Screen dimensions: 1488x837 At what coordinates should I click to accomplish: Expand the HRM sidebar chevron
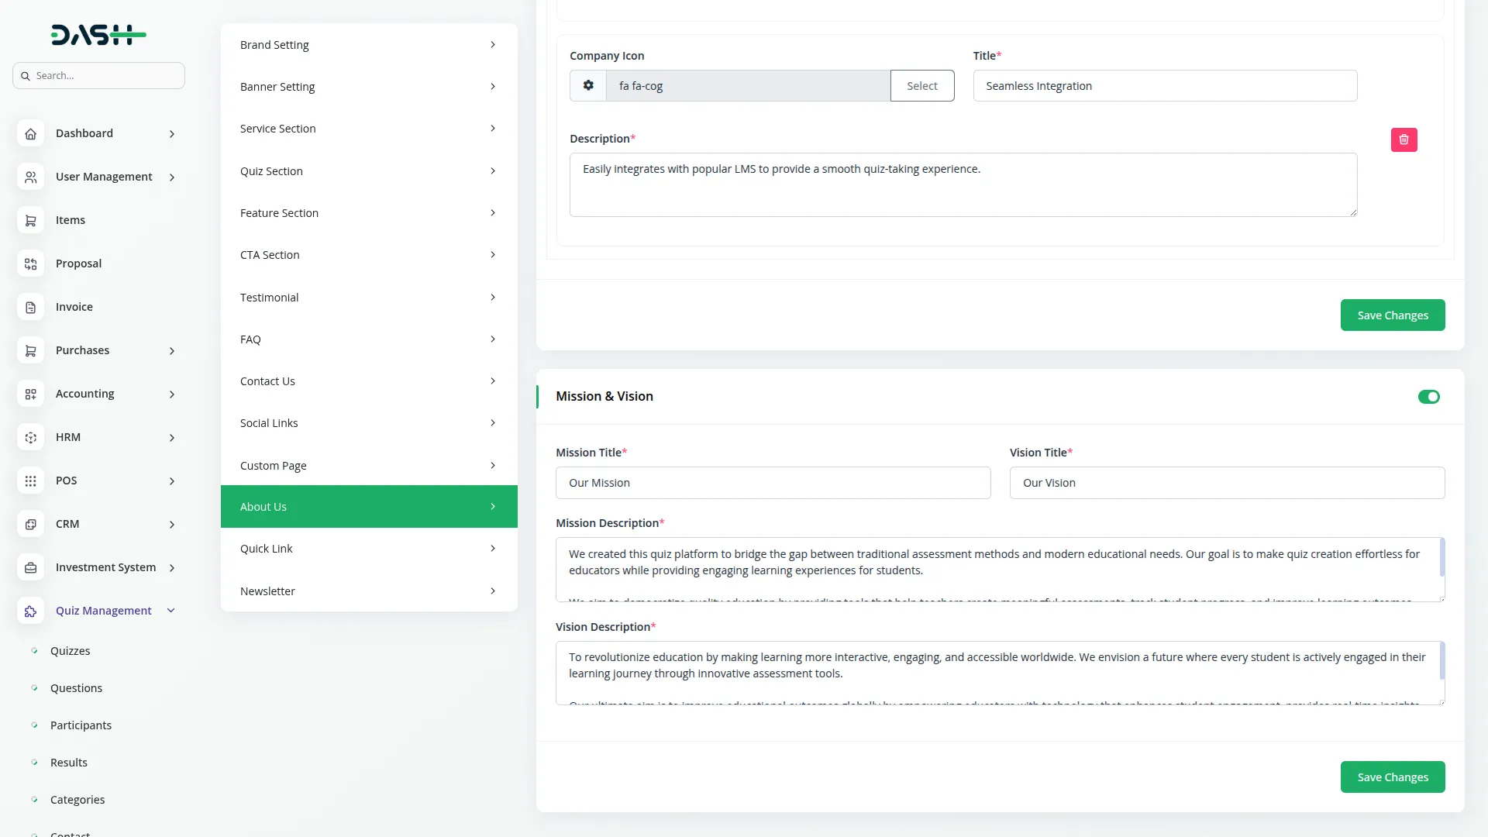171,438
